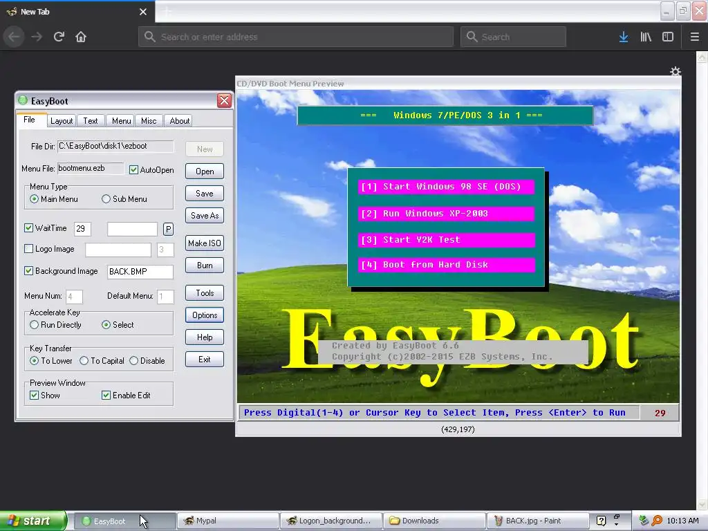Switch to BACK.jpg - Paint taskbar item
The image size is (708, 531).
tap(537, 521)
